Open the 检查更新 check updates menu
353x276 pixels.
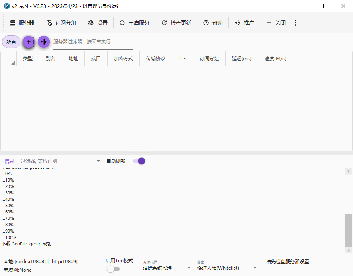pos(176,23)
